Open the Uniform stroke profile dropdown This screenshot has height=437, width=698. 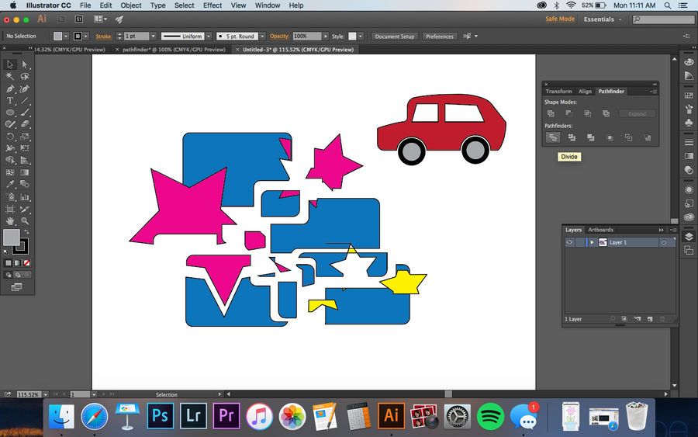pyautogui.click(x=209, y=36)
